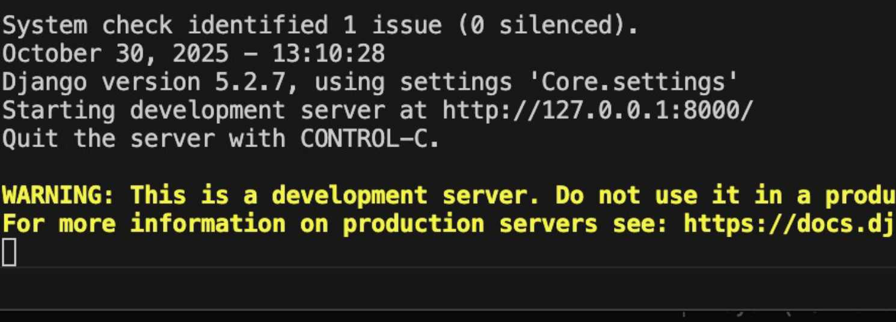Click the 'Quit the server' text
Viewport: 896px width, 322px height.
(108, 139)
